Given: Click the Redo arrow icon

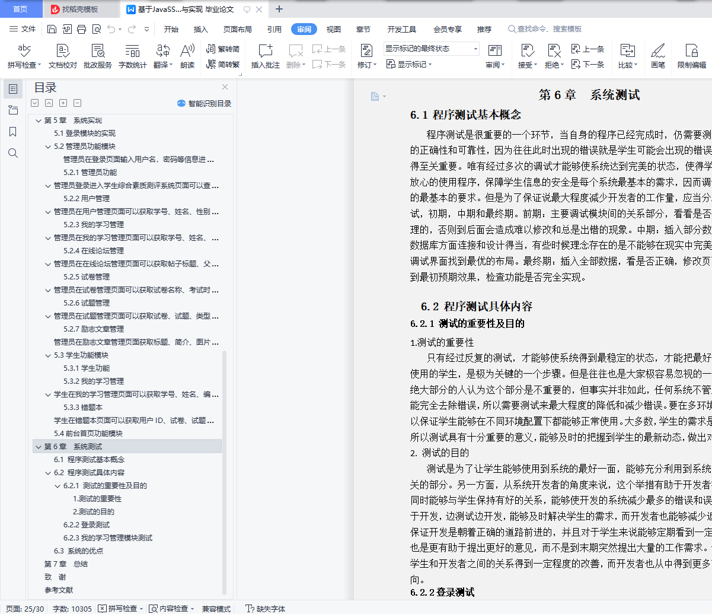Looking at the screenshot, I should 132,29.
